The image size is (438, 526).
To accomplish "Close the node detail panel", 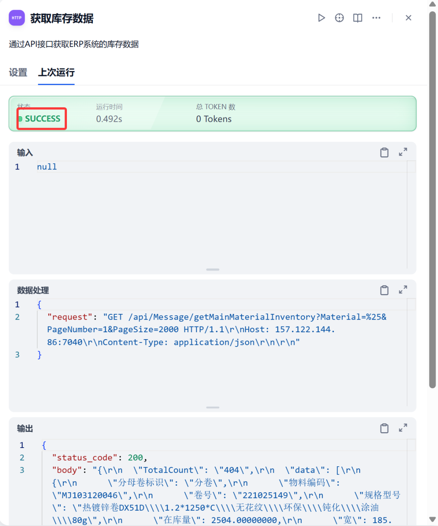I will click(x=408, y=18).
